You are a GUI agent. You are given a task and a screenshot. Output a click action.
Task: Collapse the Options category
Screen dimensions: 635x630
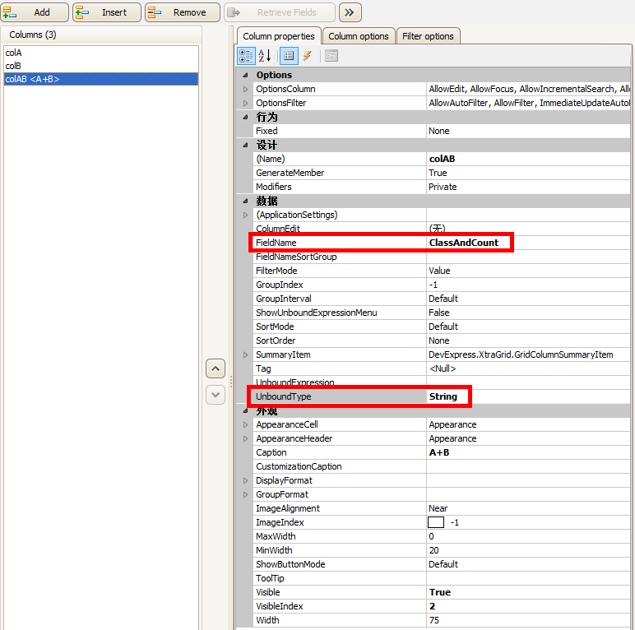coord(245,75)
